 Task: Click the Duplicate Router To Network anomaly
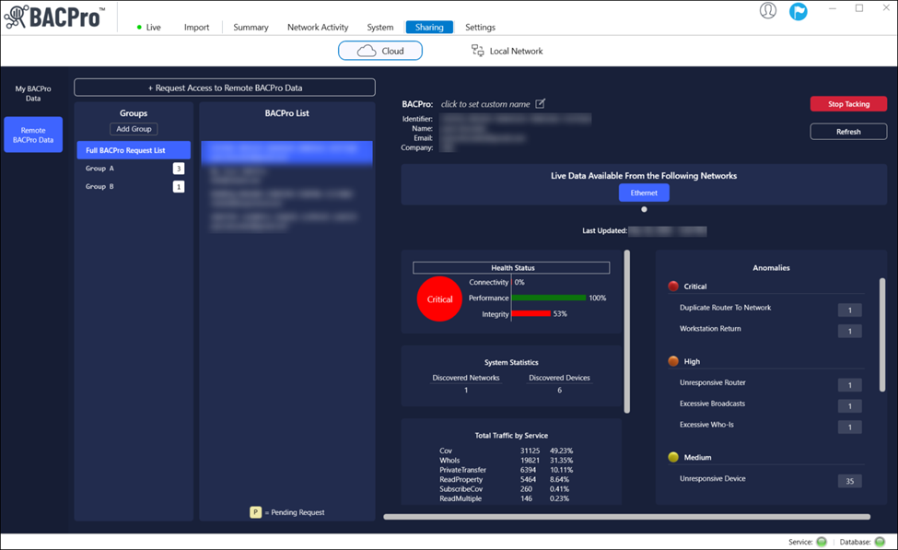(725, 308)
